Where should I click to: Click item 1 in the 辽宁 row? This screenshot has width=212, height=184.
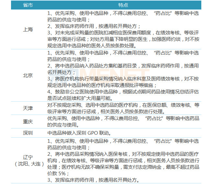(x=123, y=144)
